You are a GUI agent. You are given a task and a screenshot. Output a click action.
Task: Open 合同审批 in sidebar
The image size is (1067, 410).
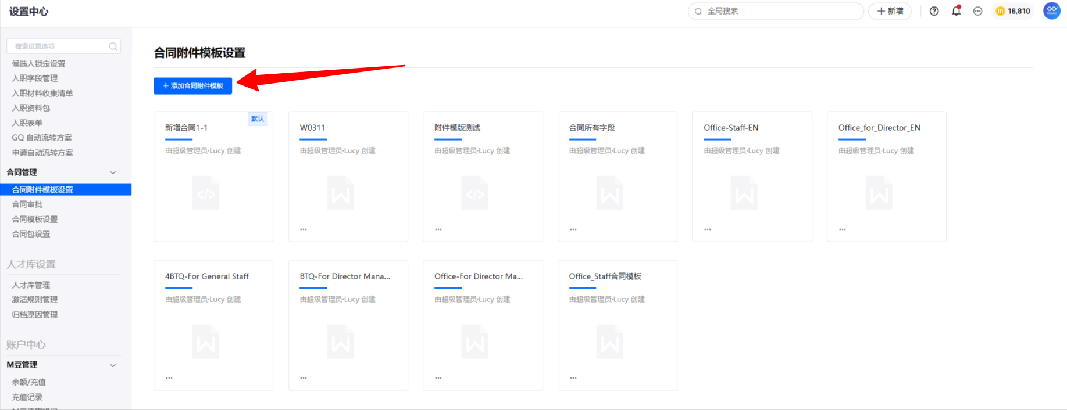coord(27,204)
